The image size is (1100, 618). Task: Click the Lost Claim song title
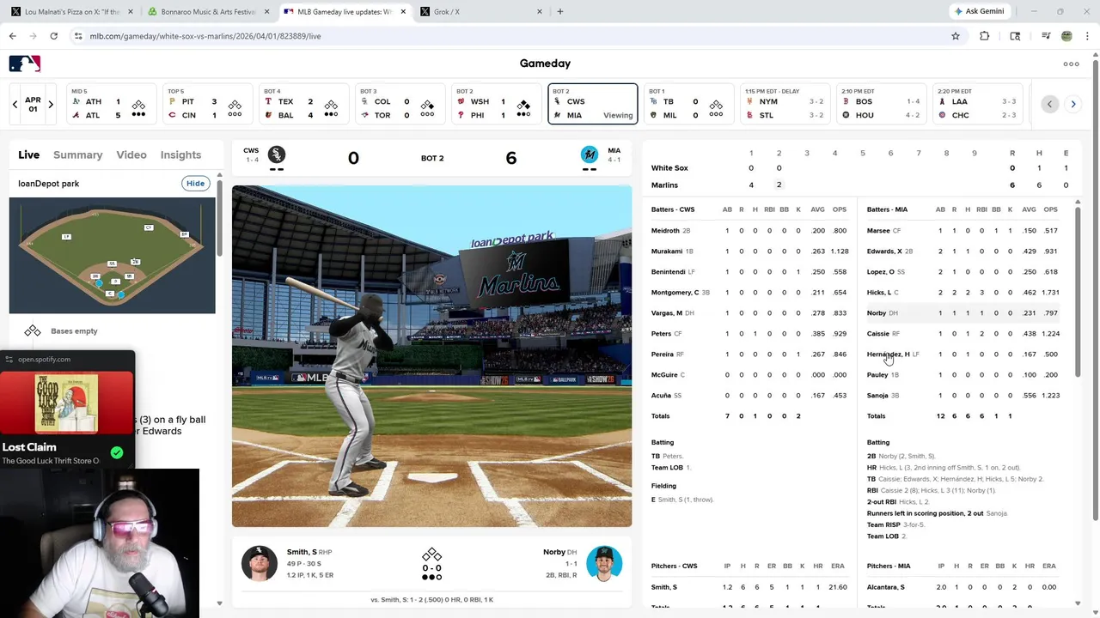(x=29, y=447)
